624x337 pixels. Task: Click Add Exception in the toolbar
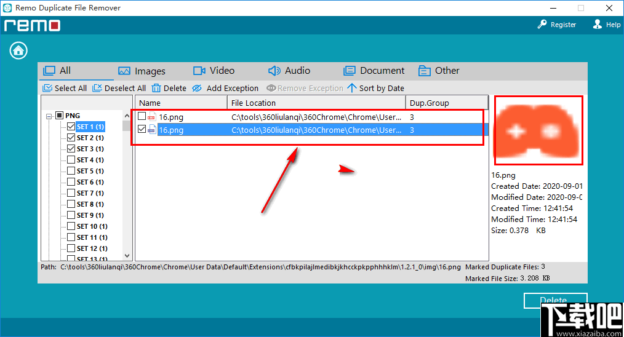(225, 89)
